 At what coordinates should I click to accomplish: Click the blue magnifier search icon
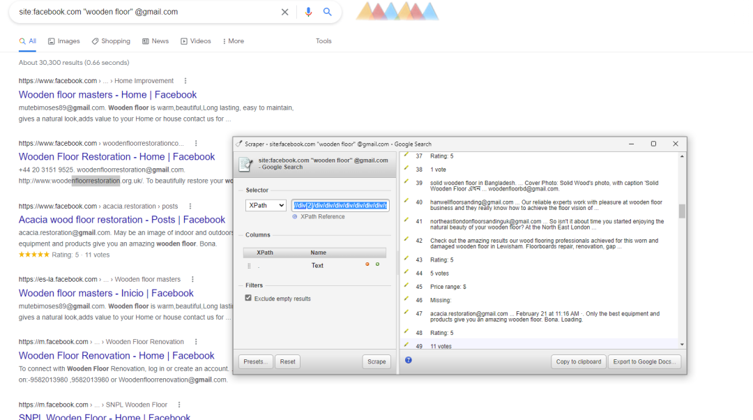[x=328, y=12]
